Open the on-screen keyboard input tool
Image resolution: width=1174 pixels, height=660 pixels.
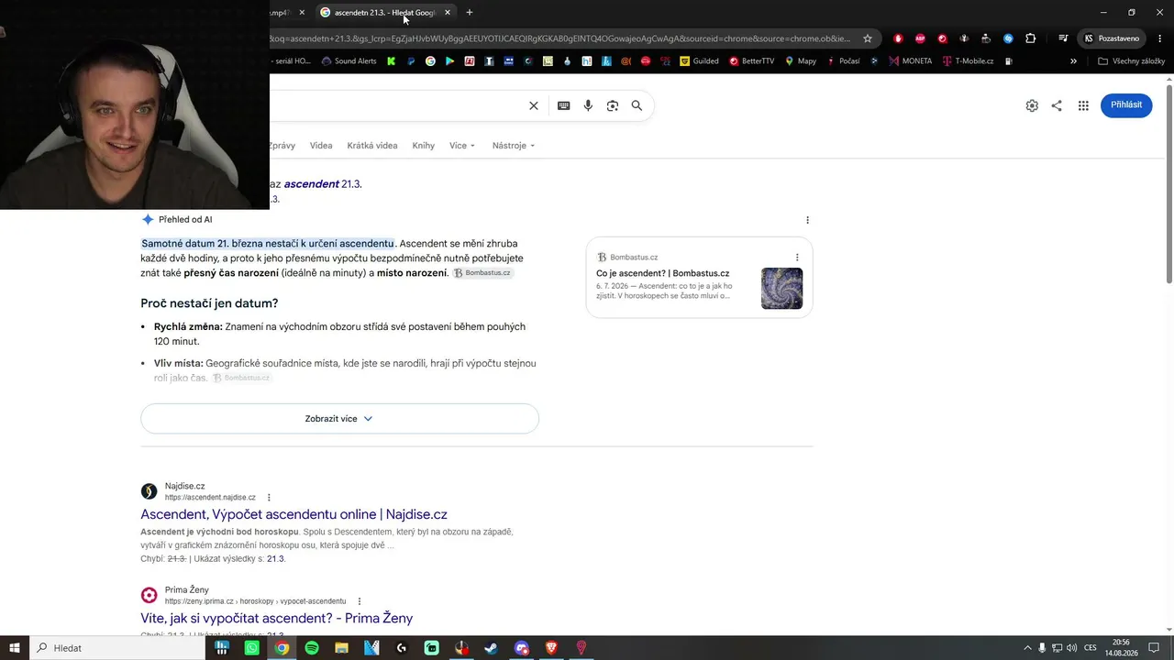pyautogui.click(x=564, y=105)
